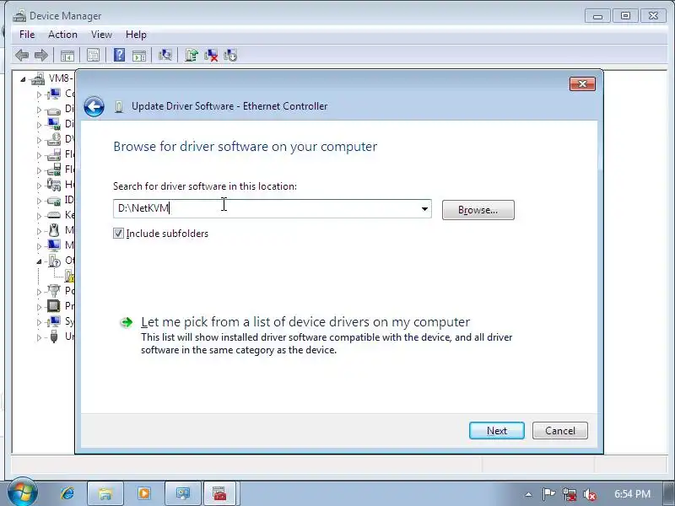Image resolution: width=675 pixels, height=506 pixels.
Task: Click the Forward toolbar arrow in Device Manager
Action: tap(40, 55)
